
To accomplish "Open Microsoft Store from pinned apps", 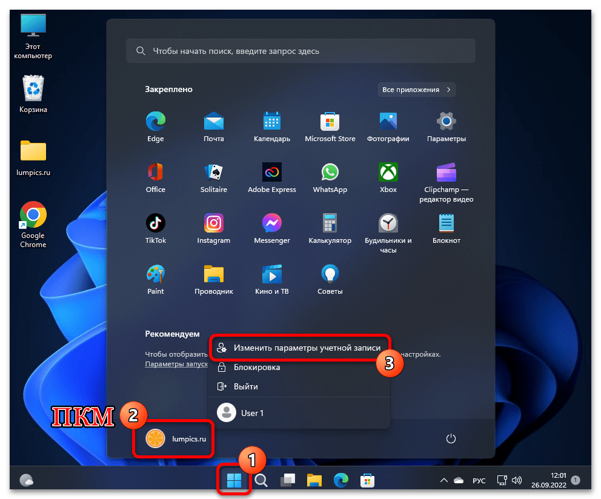I will pos(330,127).
